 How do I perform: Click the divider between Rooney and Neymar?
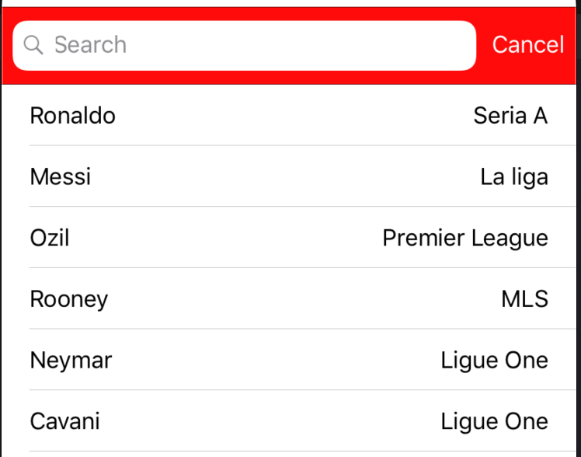[302, 329]
